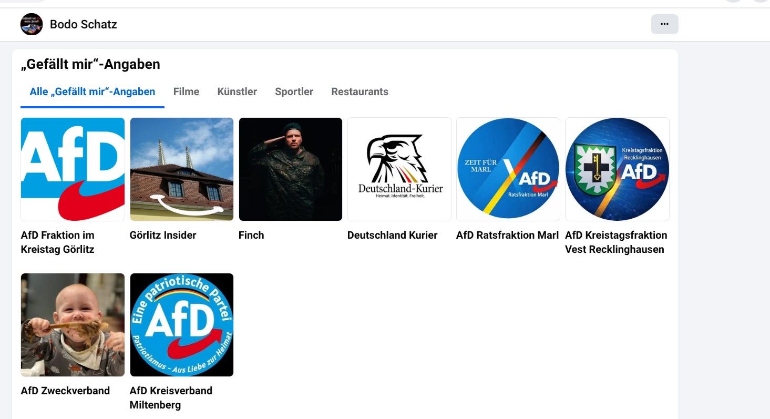Open AfD Kreisverband Miltenberg logo
This screenshot has height=419, width=770.
point(181,325)
